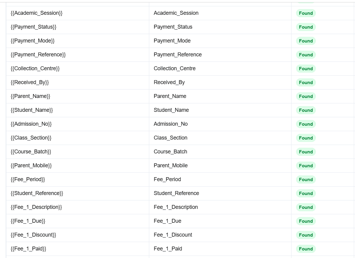This screenshot has width=355, height=258.
Task: Click Found status next to Payment_Reference
Action: point(306,55)
